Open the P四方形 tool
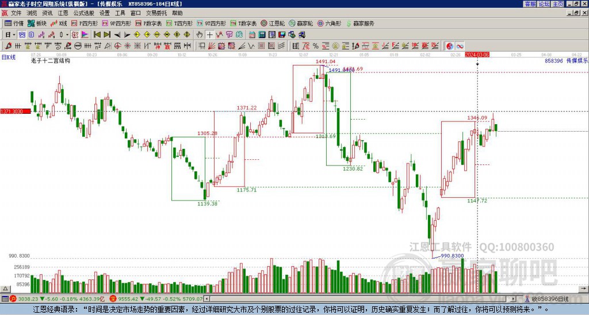This screenshot has height=315, width=589. (85, 23)
